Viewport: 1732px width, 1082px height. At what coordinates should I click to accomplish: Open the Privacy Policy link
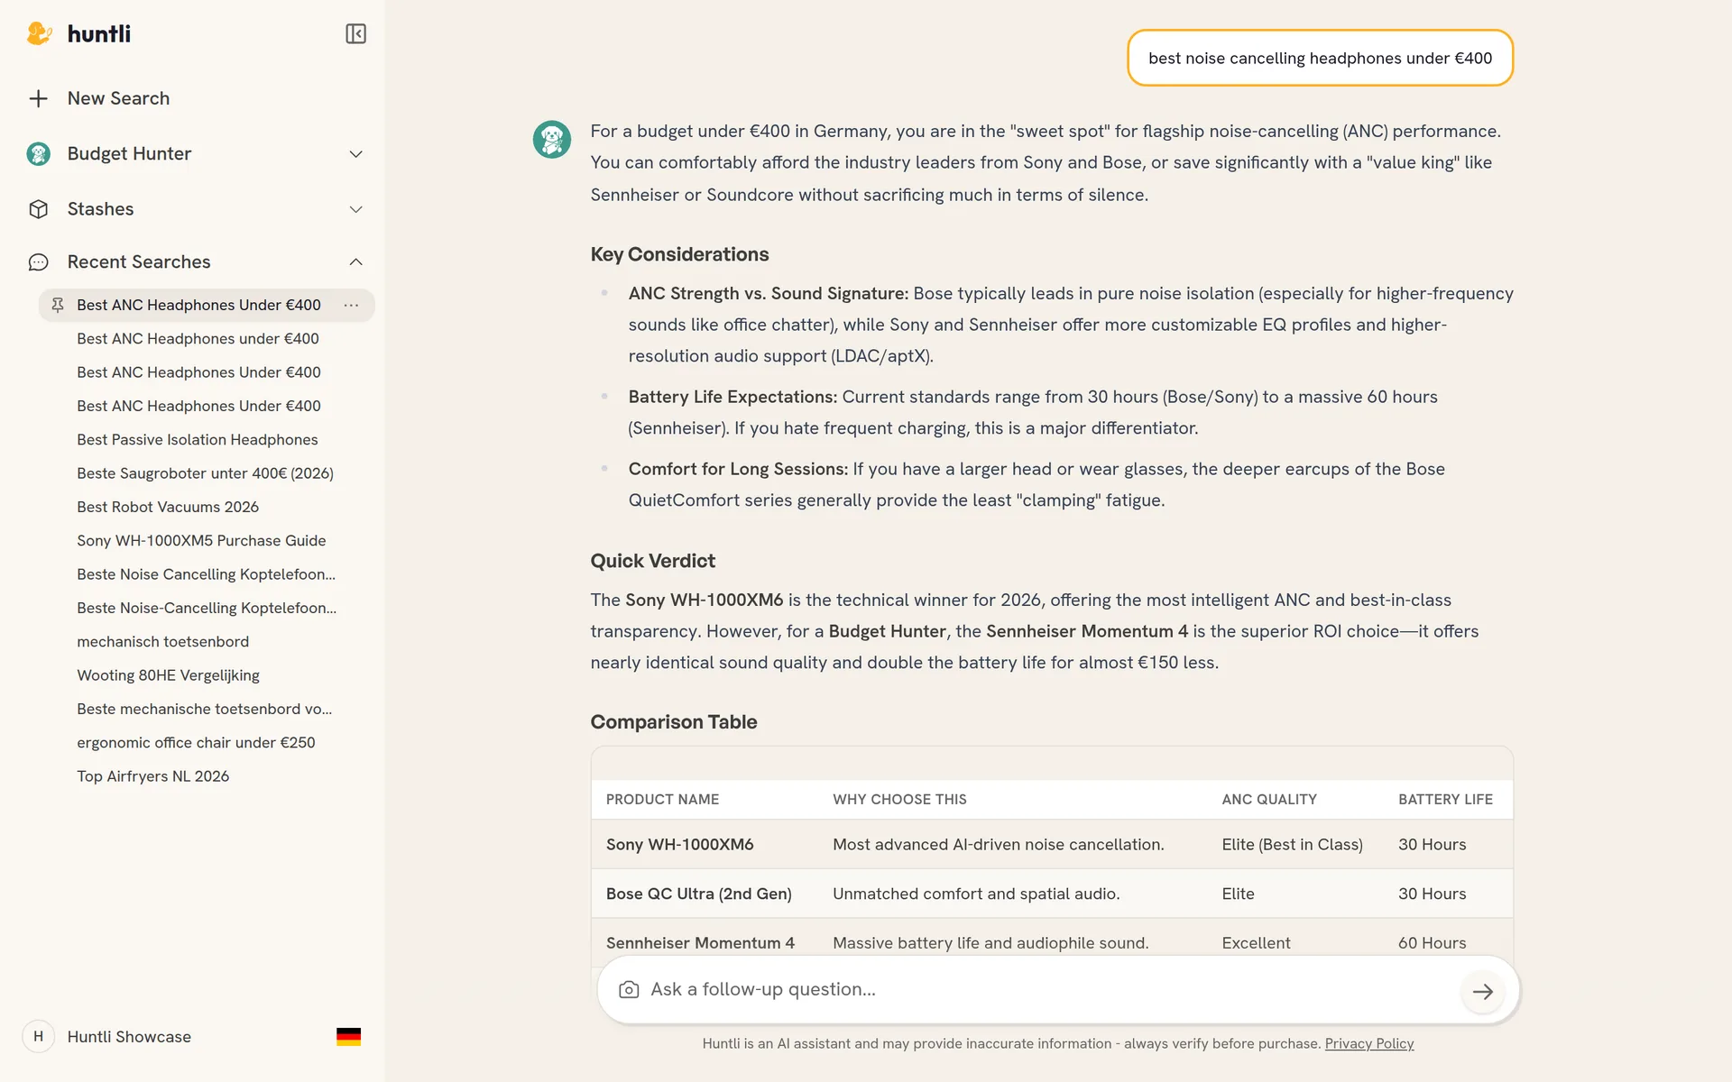pyautogui.click(x=1368, y=1044)
